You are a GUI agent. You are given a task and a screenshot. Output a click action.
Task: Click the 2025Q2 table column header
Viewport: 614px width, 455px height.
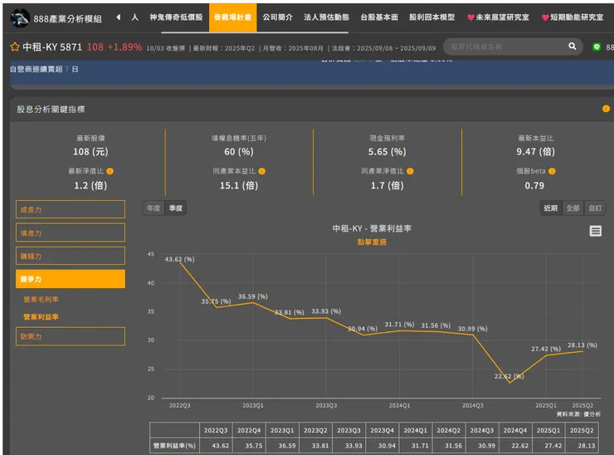pyautogui.click(x=582, y=430)
